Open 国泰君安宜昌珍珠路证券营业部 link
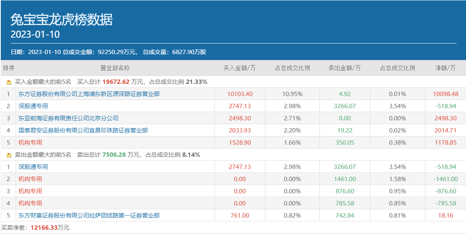This screenshot has height=234, width=466. coord(83,131)
